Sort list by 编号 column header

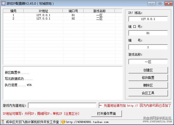coord(13,11)
